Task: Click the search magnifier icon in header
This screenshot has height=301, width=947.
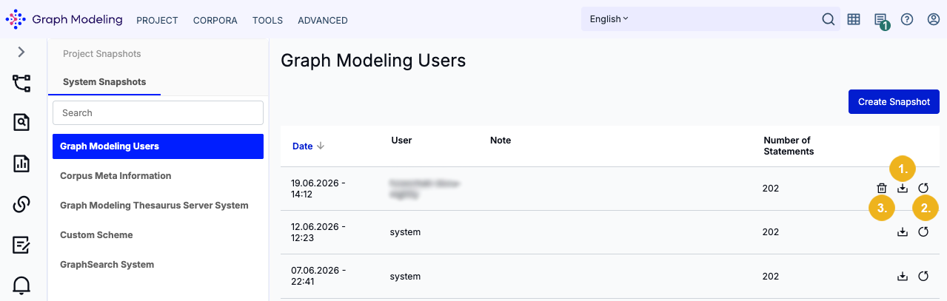Action: click(829, 19)
